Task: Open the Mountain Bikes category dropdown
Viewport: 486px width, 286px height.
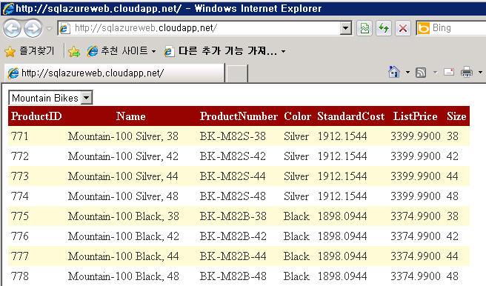Action: click(x=50, y=98)
